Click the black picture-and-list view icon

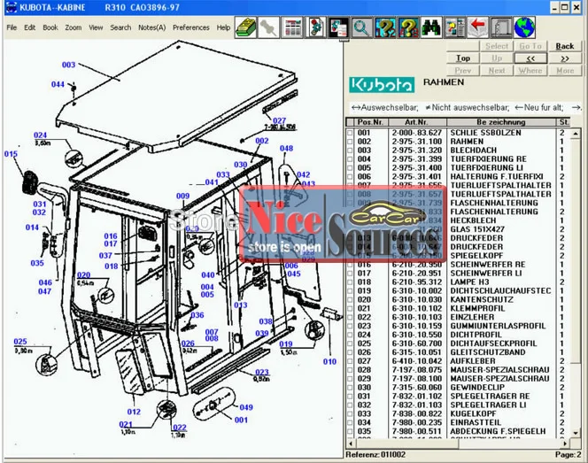pyautogui.click(x=338, y=27)
